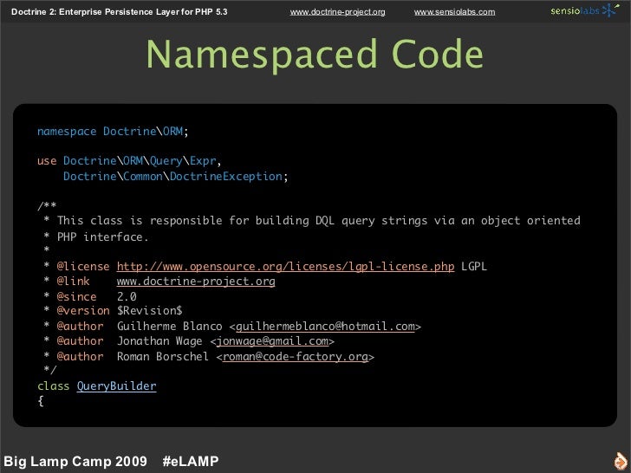This screenshot has width=631, height=473.
Task: Open the www.doctrine-project.org header link
Action: click(337, 12)
